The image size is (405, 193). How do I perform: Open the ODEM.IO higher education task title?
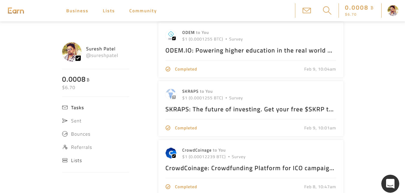point(249,50)
